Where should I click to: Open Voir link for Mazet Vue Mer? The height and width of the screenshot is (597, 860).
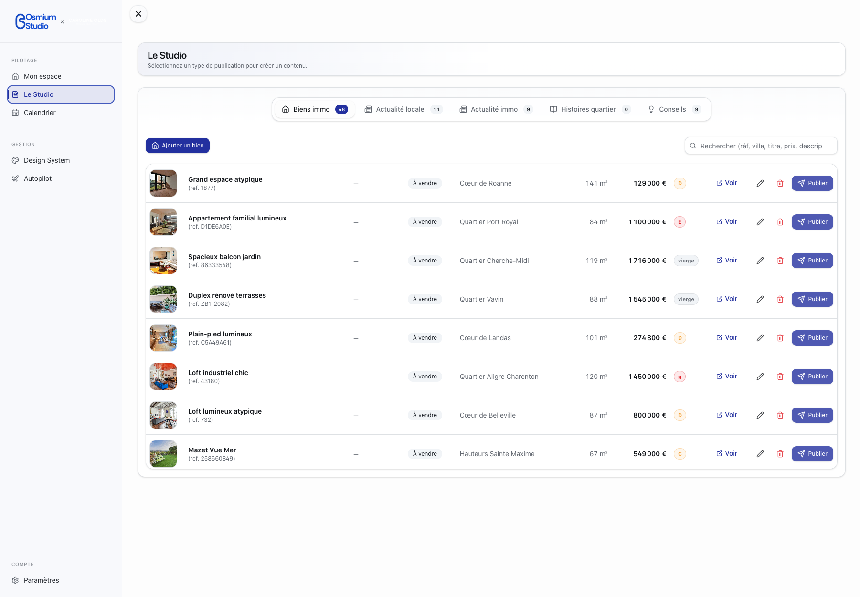click(727, 453)
